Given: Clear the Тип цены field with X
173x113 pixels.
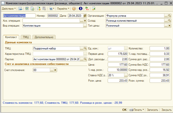Looking at the screenshot, I should tap(169, 25).
